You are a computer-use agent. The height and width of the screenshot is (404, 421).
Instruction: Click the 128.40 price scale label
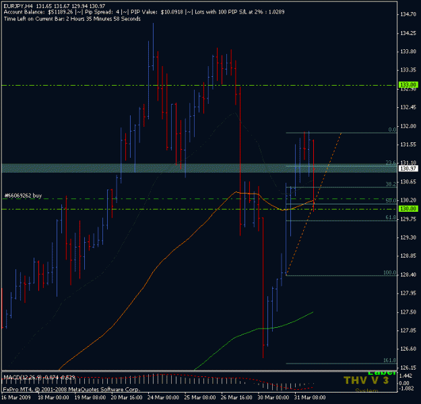[x=408, y=275]
